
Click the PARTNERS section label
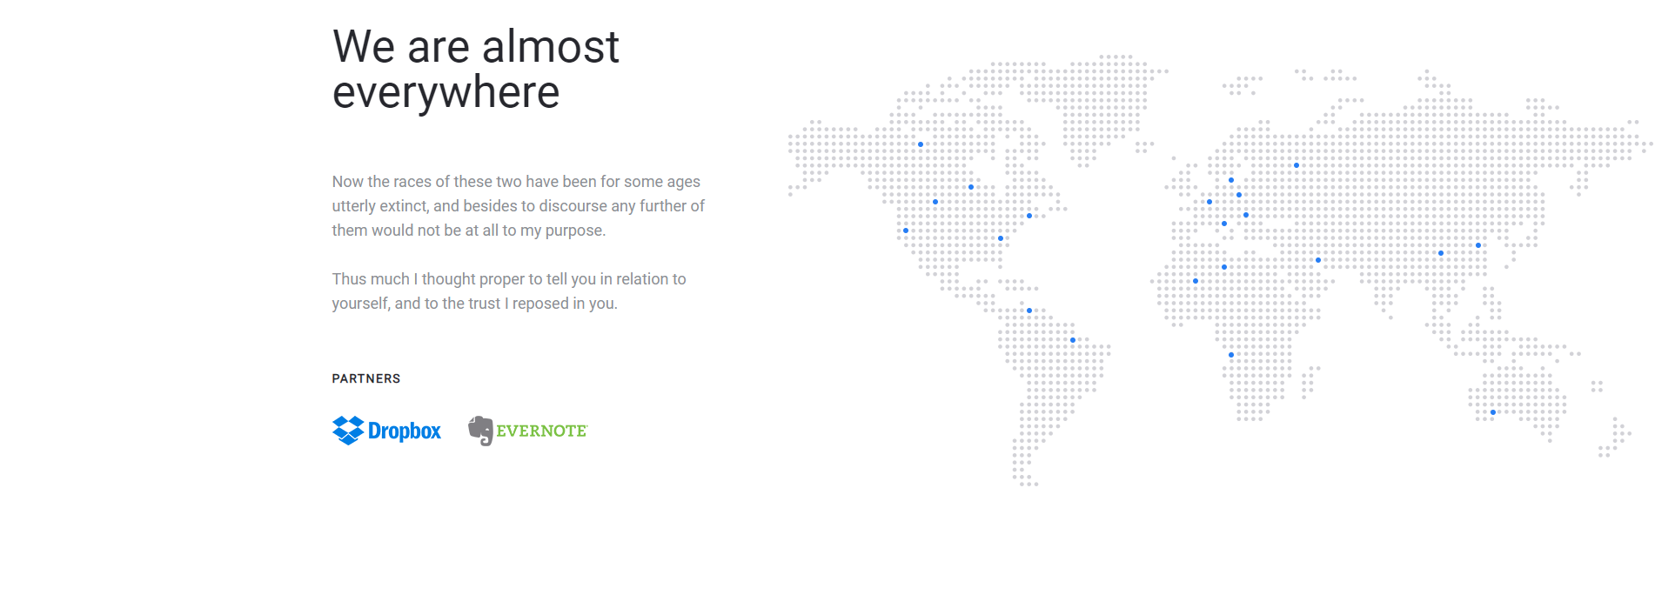pos(366,378)
